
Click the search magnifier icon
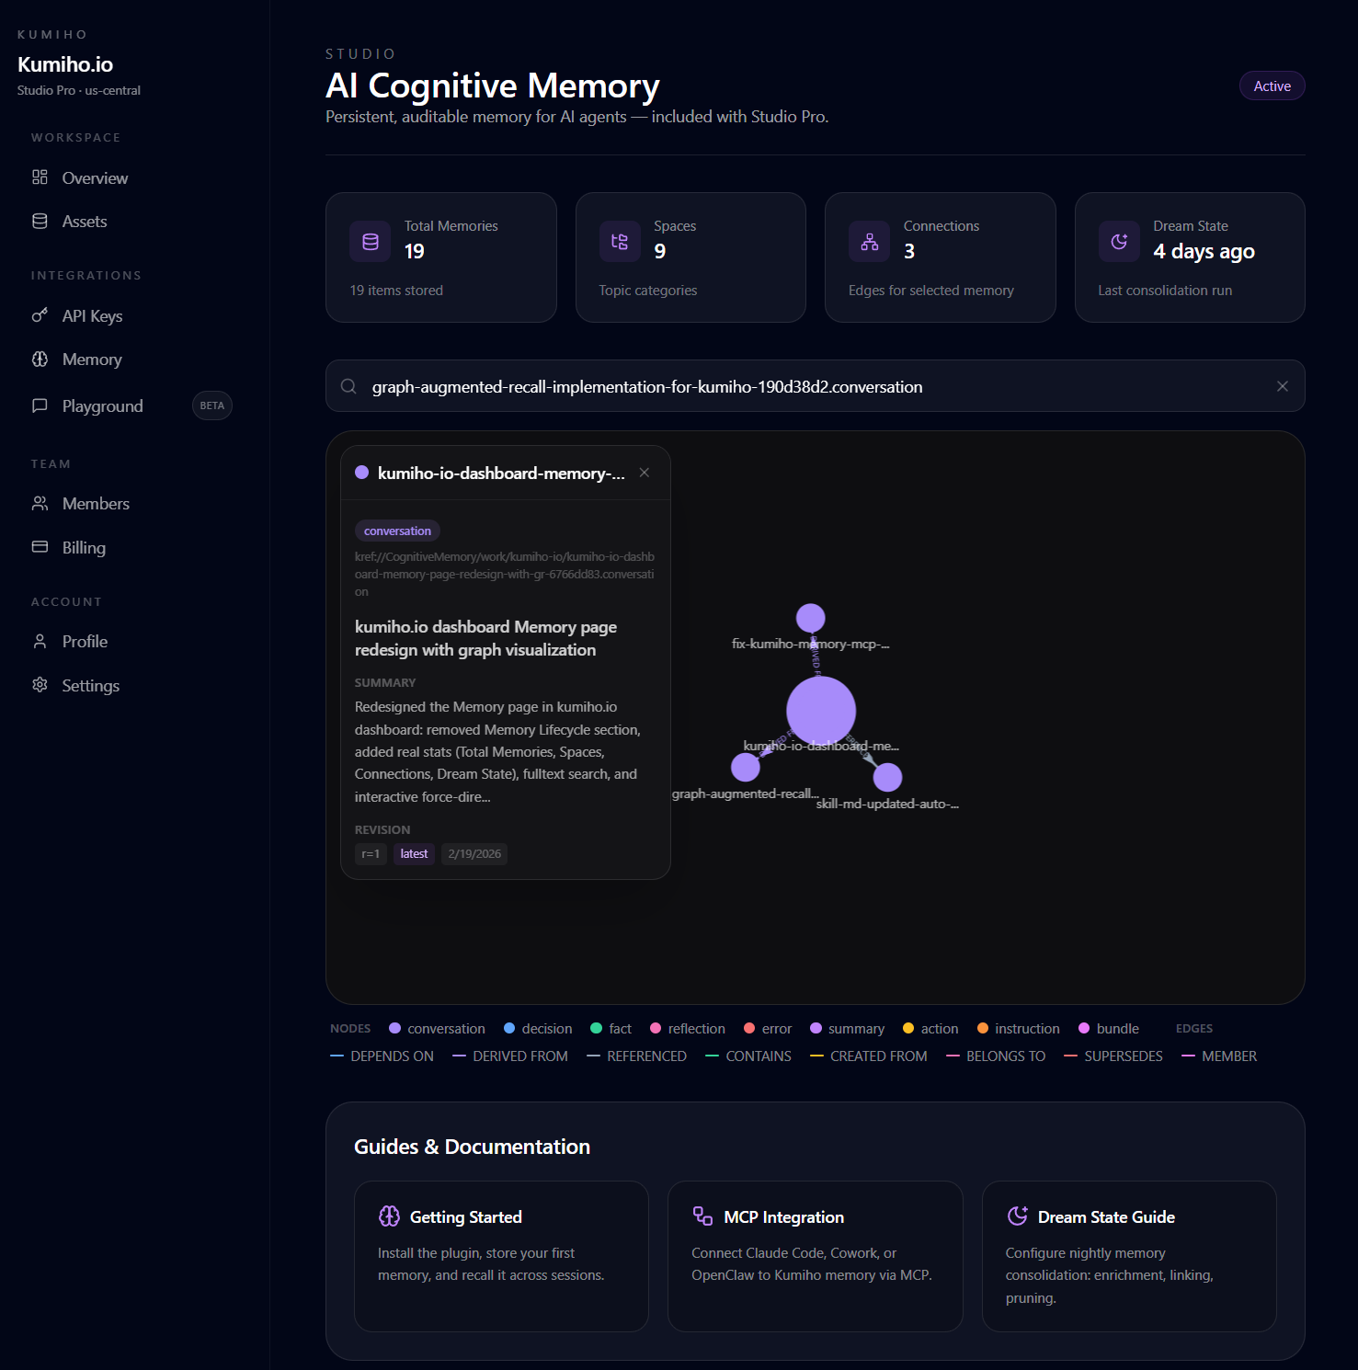coord(349,386)
